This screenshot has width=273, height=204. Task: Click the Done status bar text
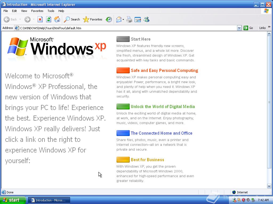pos(10,192)
